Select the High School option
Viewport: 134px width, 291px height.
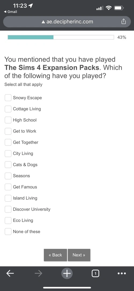tap(8, 120)
